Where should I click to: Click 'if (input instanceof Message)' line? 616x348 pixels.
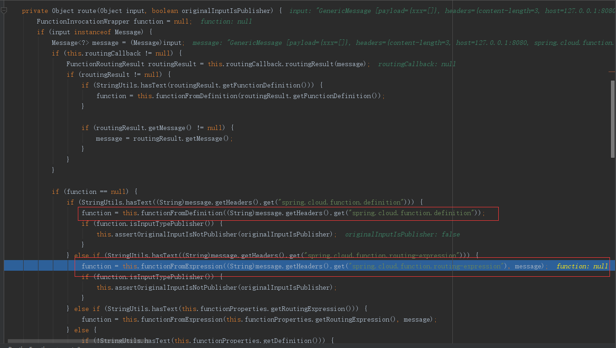[95, 32]
